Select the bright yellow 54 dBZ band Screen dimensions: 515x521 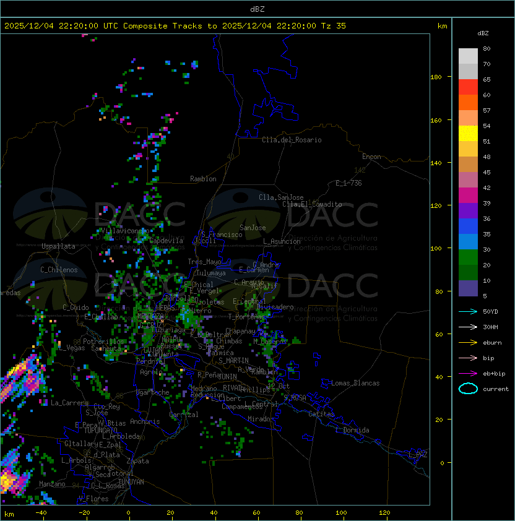pos(468,133)
